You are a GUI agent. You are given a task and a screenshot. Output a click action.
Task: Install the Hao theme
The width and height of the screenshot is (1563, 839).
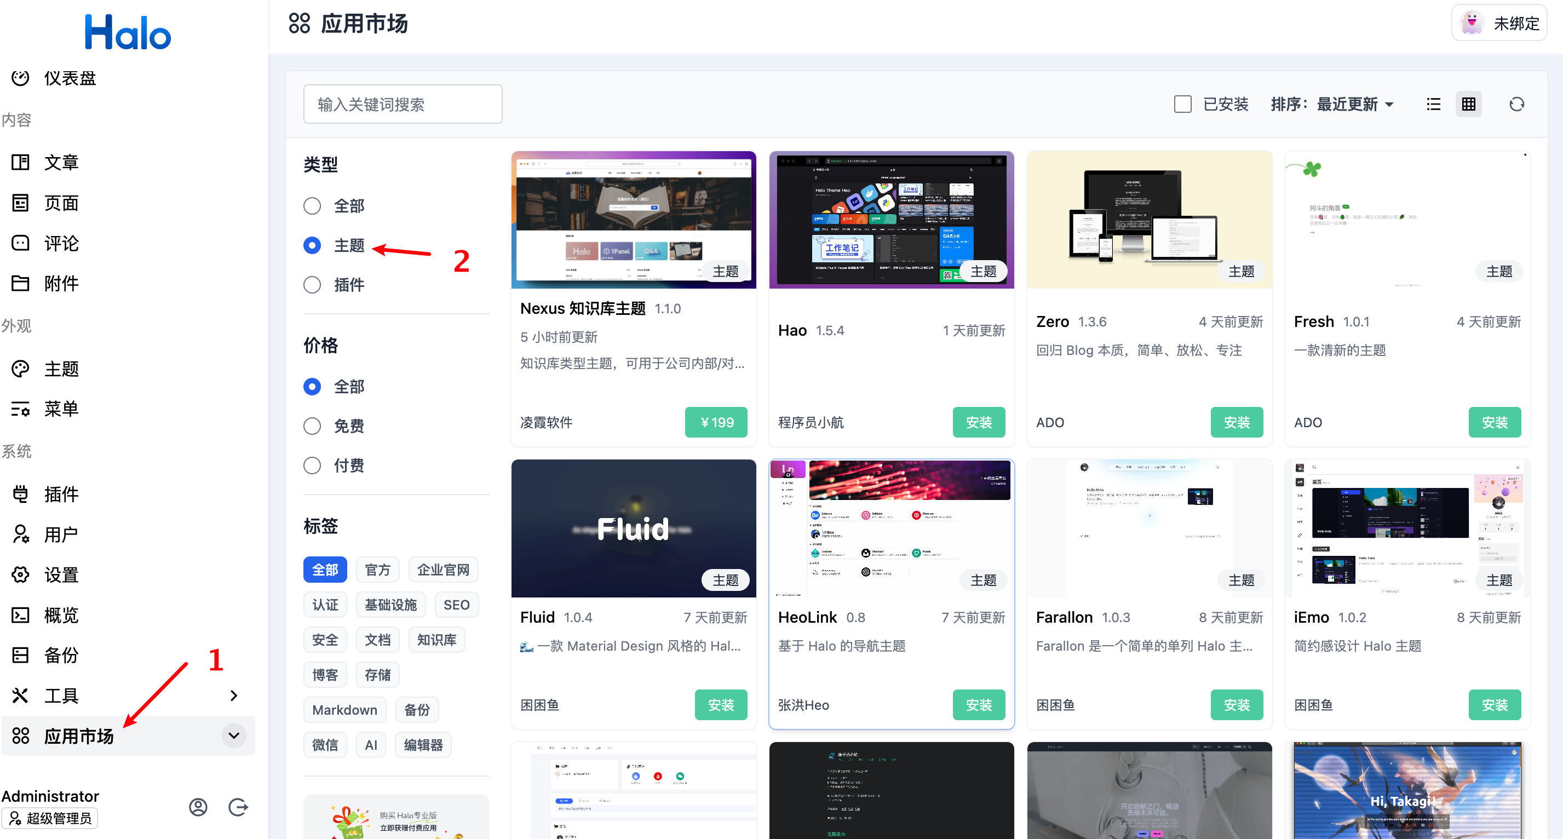tap(979, 422)
